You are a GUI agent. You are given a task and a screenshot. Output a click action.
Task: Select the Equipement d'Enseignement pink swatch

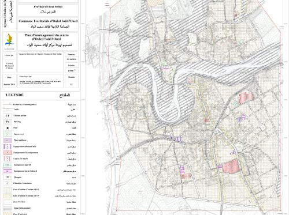[x=8, y=153]
